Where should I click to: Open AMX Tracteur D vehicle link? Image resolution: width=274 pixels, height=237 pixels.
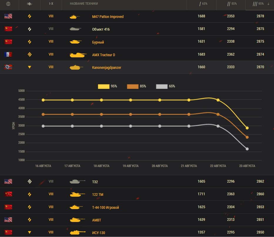(x=103, y=55)
